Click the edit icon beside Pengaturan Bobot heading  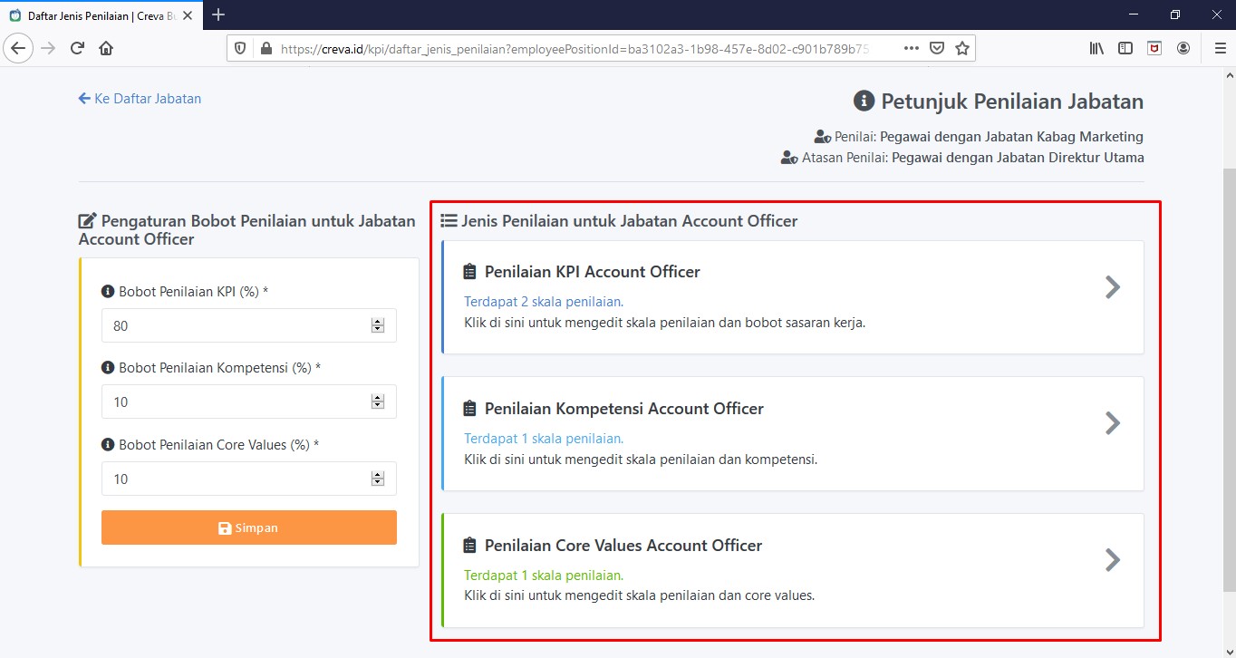click(x=88, y=220)
